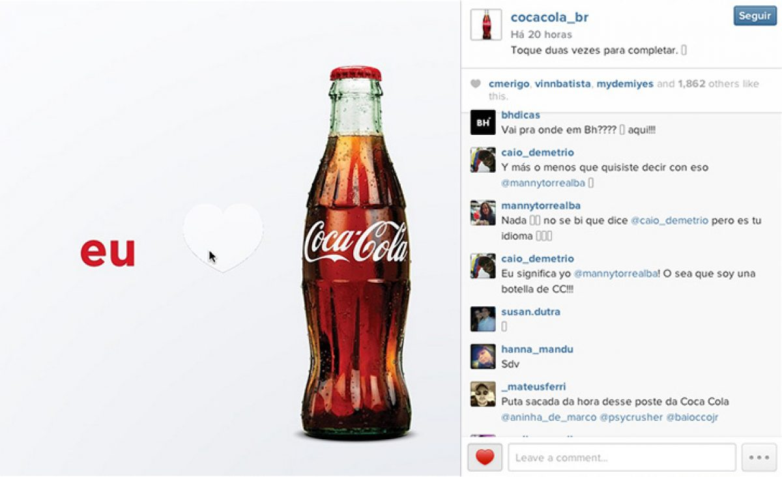This screenshot has width=782, height=477.
Task: Focus the Leave a comment field
Action: point(622,457)
